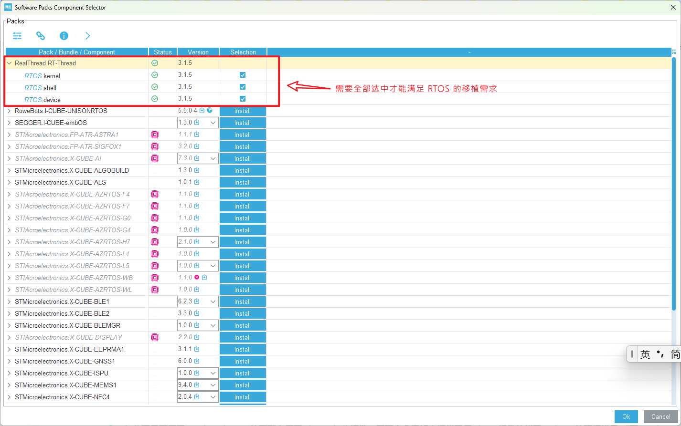Click chip status icon for FP-ATR-ASTRA1
This screenshot has height=426, width=681.
coord(155,135)
